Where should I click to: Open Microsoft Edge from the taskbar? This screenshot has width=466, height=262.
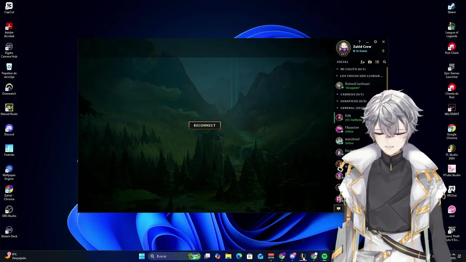point(239,256)
